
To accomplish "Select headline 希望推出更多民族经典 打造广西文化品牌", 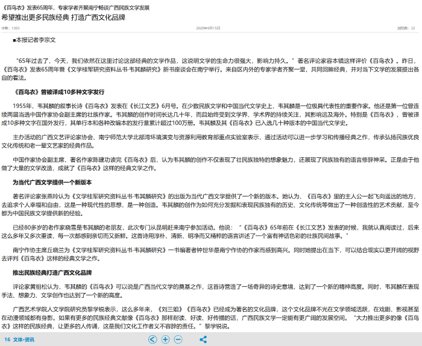I will click(x=63, y=17).
